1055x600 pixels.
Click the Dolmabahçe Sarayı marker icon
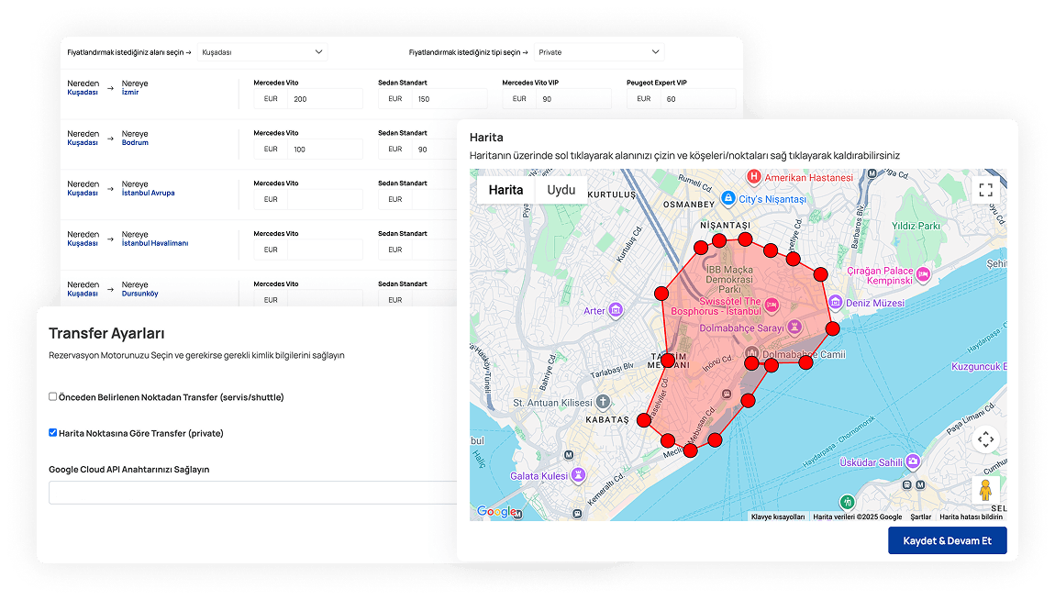tap(794, 327)
